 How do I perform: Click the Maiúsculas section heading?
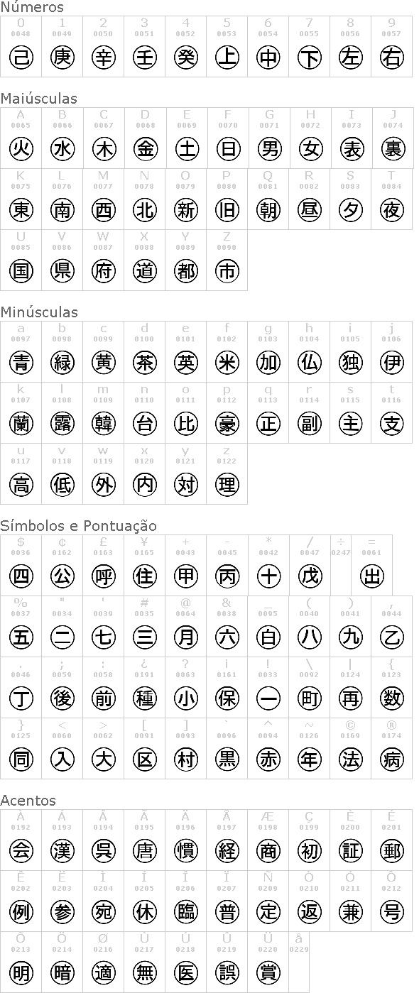coord(38,99)
